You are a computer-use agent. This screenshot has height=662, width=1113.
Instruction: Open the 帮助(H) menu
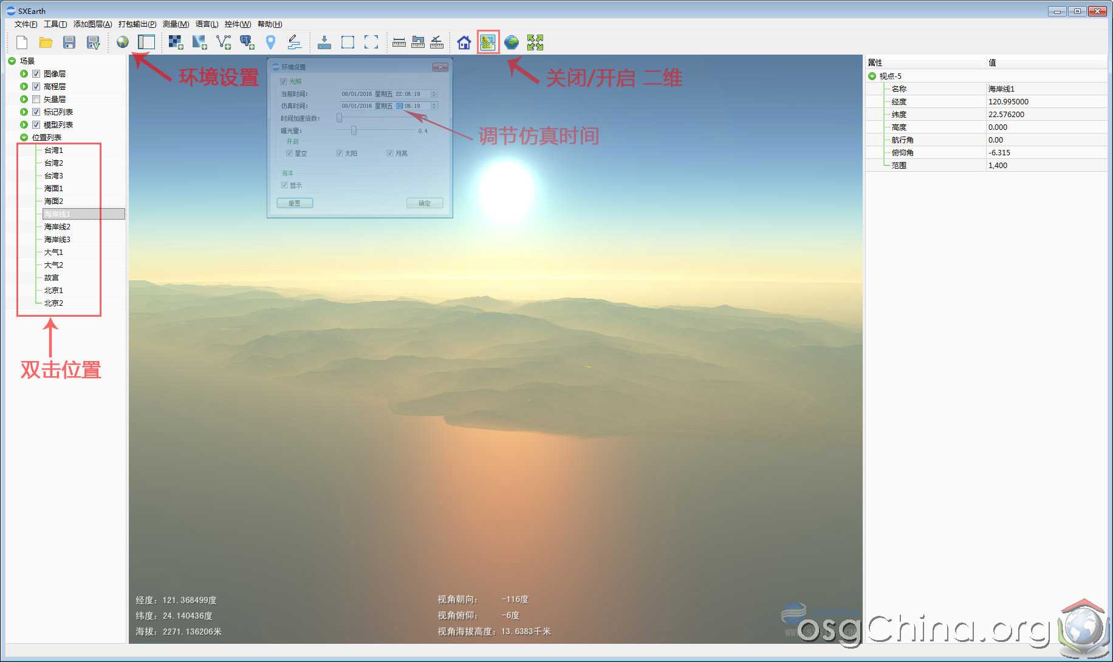270,24
